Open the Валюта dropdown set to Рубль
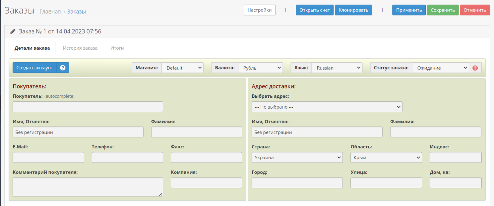This screenshot has height=206, width=494. 261,68
